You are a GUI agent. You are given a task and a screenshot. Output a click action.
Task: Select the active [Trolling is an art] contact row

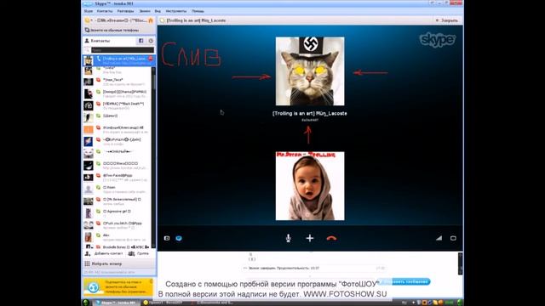pyautogui.click(x=119, y=60)
